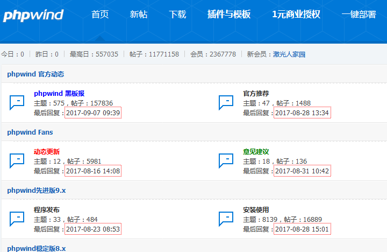Click stats text 主题：575，帖子：157836
This screenshot has height=252, width=387.
73,103
